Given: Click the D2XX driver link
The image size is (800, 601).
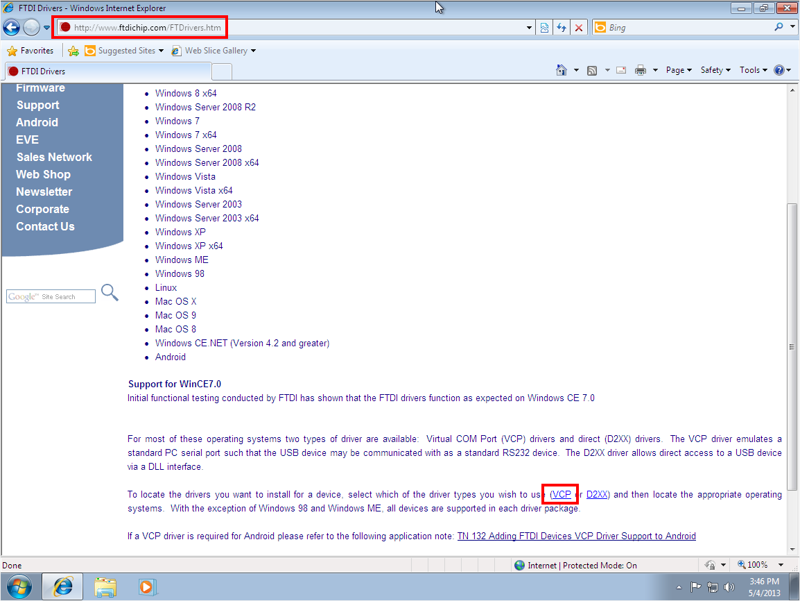Looking at the screenshot, I should (x=597, y=494).
